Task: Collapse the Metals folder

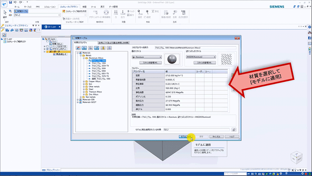Action: [81, 55]
